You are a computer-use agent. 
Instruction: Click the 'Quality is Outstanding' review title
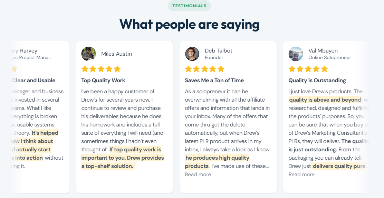(x=317, y=81)
